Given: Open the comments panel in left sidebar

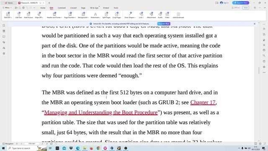Looking at the screenshot, I should (4, 36).
